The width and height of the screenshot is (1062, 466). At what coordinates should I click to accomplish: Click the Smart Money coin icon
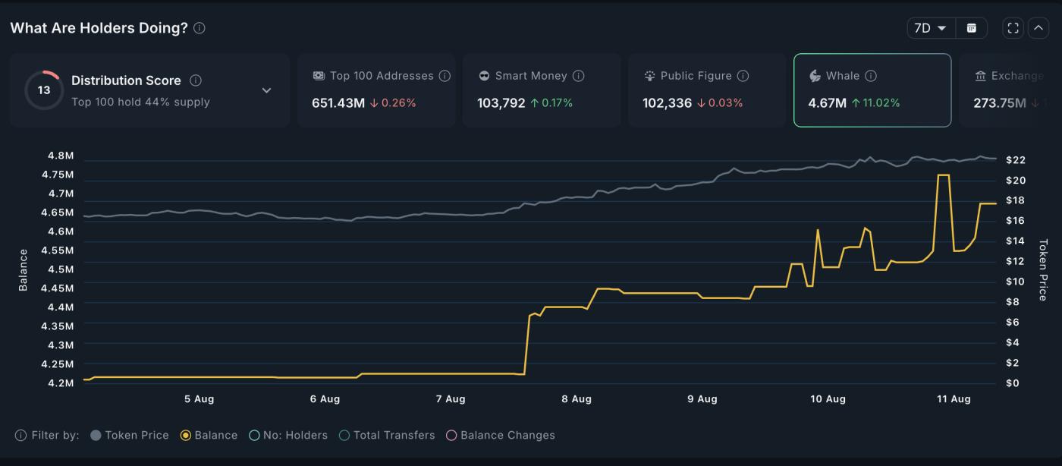point(482,76)
